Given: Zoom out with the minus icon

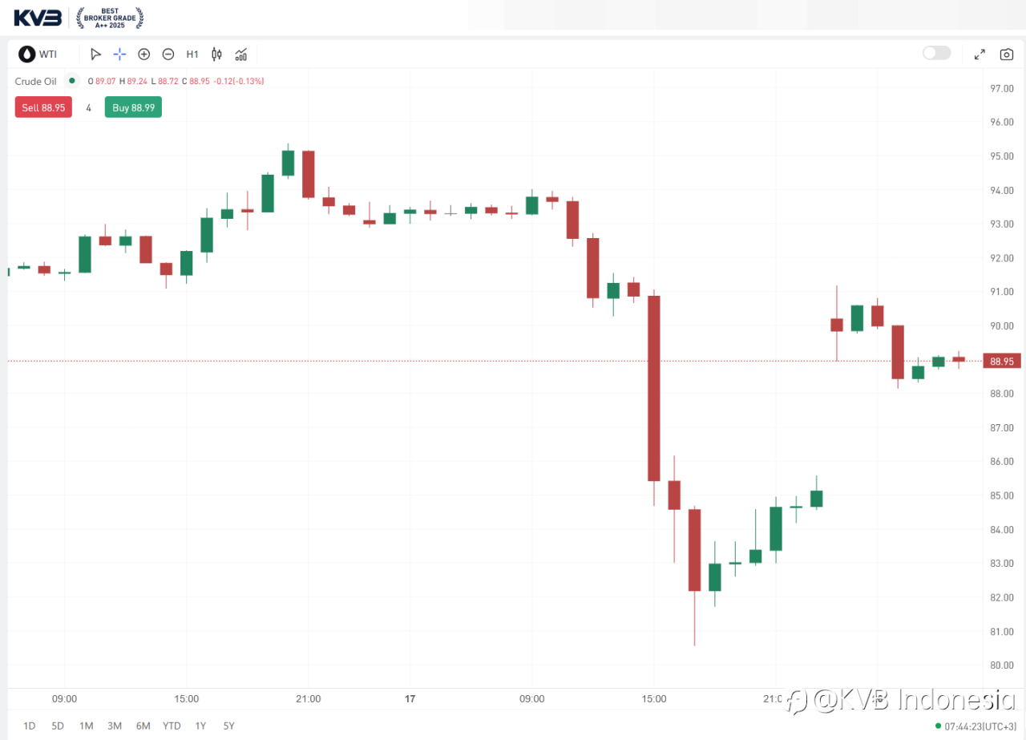Looking at the screenshot, I should point(168,55).
